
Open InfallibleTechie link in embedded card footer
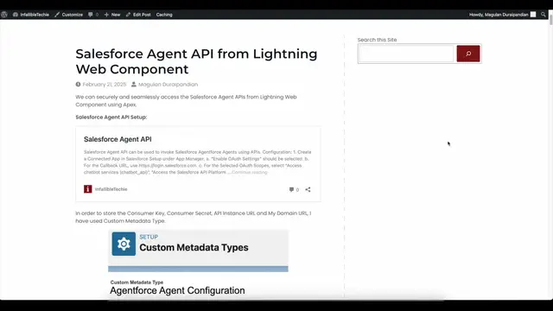coord(111,189)
